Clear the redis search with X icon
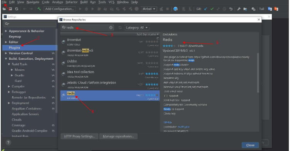The height and width of the screenshot is (151, 290). pos(111,27)
